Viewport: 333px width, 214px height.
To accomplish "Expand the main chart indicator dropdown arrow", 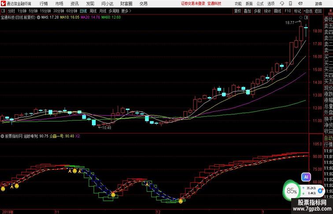I will 38,18.
